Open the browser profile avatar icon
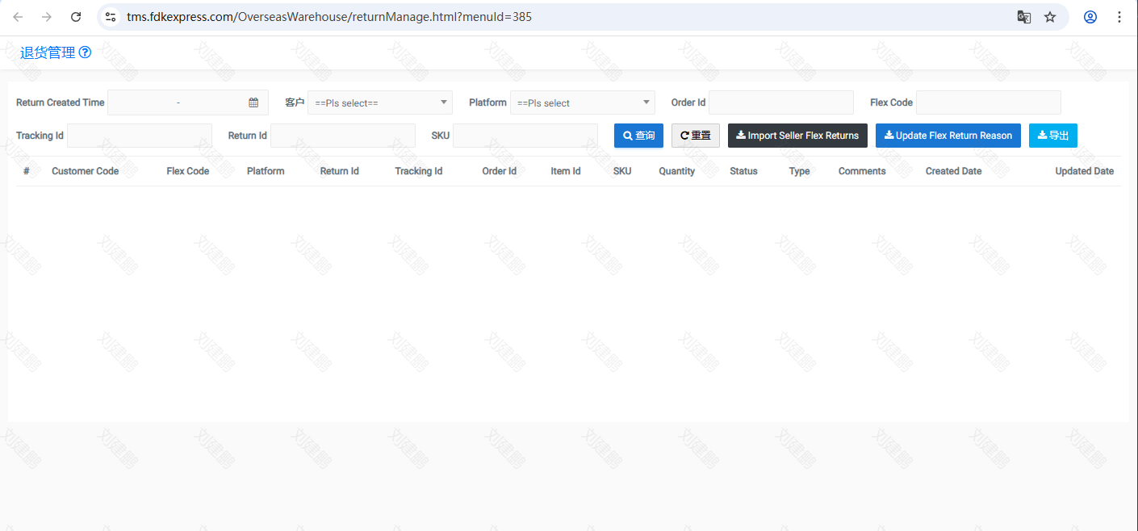Screen dimensions: 1138x531 (1090, 17)
